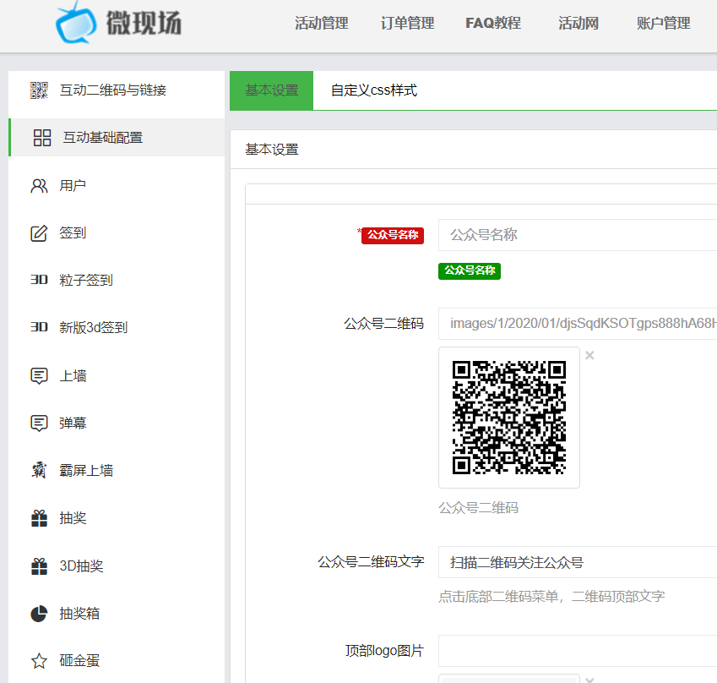717x683 pixels.
Task: Click the 公众号二维码文字 field label
Action: pyautogui.click(x=371, y=561)
